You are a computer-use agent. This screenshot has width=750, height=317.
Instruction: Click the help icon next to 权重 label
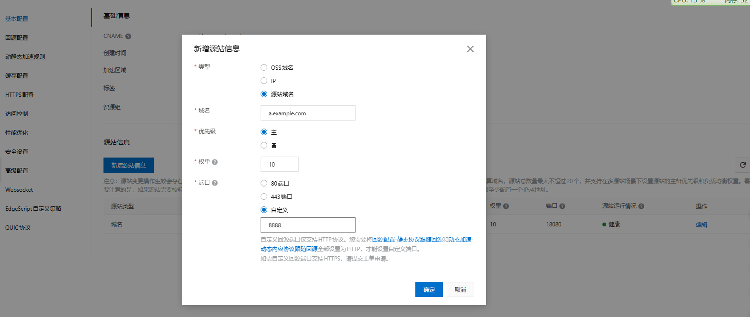(215, 162)
